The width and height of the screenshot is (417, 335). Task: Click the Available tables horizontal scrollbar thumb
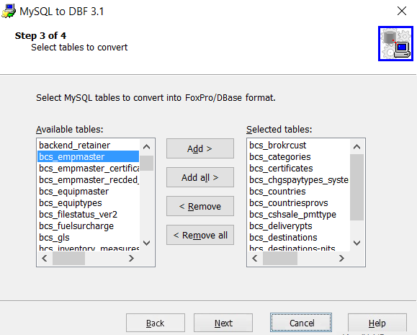(68, 259)
